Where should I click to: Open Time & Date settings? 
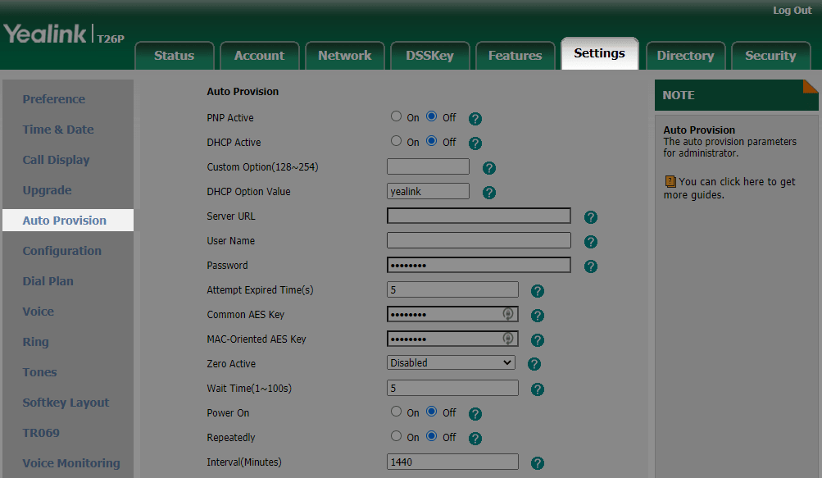coord(58,130)
